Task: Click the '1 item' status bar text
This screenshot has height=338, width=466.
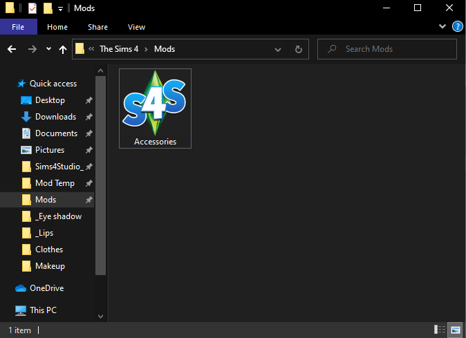Action: 19,330
